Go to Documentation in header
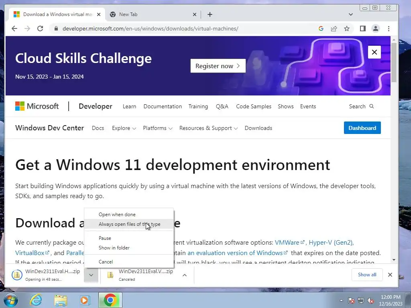The height and width of the screenshot is (308, 411). (163, 106)
